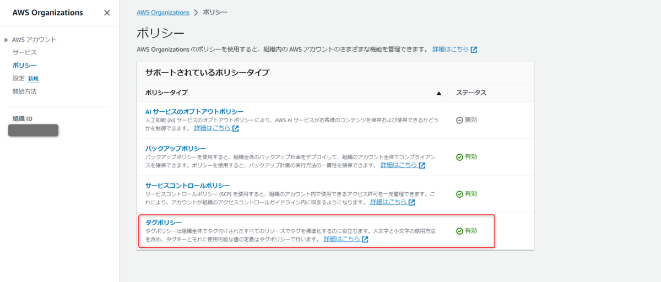This screenshot has width=661, height=282.
Task: Sort by ポリシータイプ using the triangle arrow
Action: 439,93
